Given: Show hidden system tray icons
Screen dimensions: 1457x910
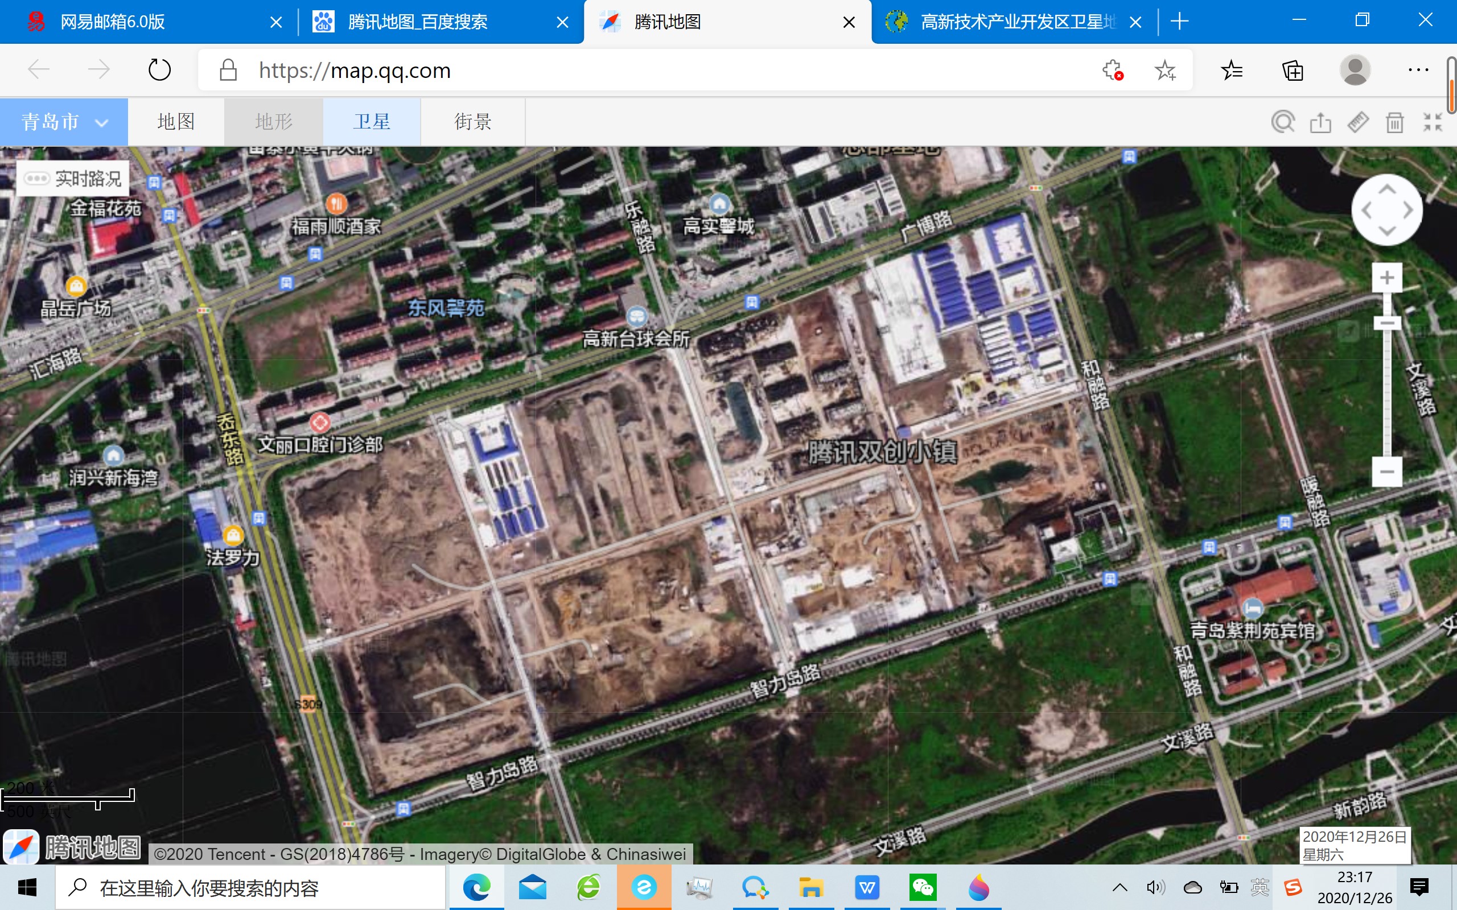Looking at the screenshot, I should click(1120, 888).
